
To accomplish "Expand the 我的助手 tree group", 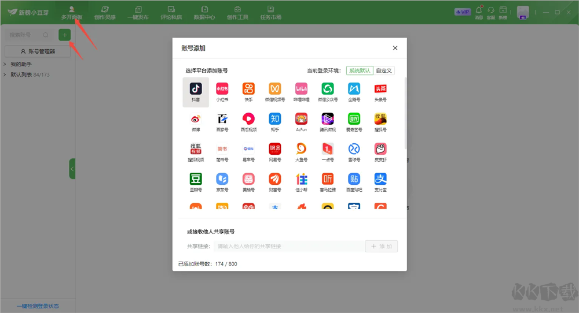I will 5,64.
